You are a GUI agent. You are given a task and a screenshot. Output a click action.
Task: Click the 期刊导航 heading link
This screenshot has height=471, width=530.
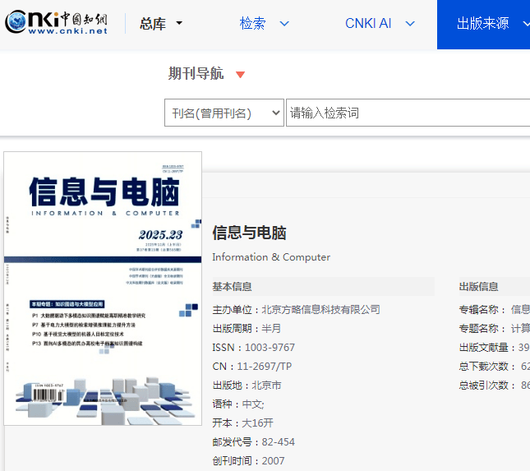click(196, 74)
